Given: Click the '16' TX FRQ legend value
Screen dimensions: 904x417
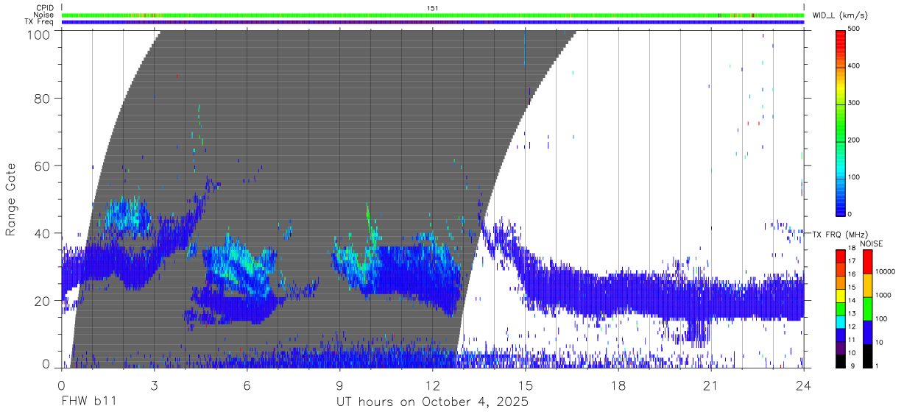Looking at the screenshot, I should (x=852, y=274).
